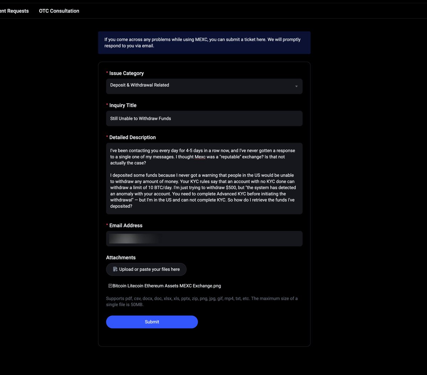Viewport: 427px width, 375px height.
Task: Click the Inquiry Title field label
Action: coord(123,105)
